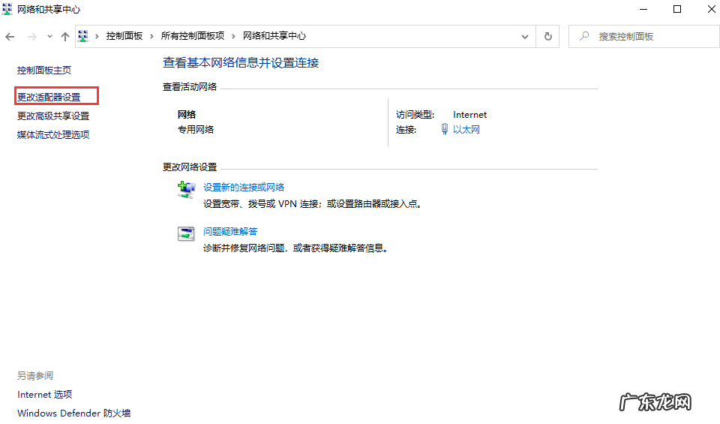Click the 专用网络 text
Image resolution: width=720 pixels, height=424 pixels.
pos(196,130)
